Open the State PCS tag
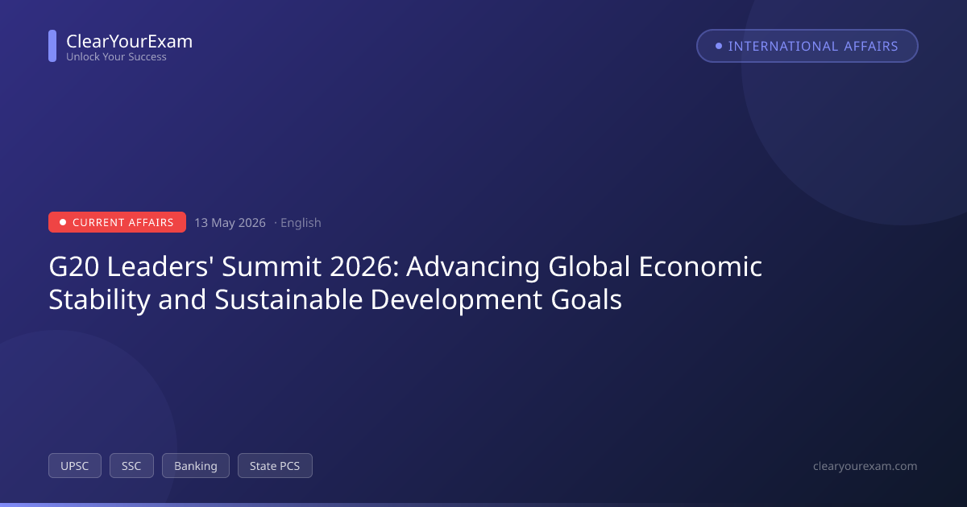 point(275,466)
